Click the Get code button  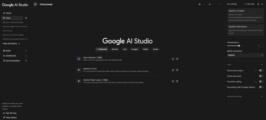249,4
